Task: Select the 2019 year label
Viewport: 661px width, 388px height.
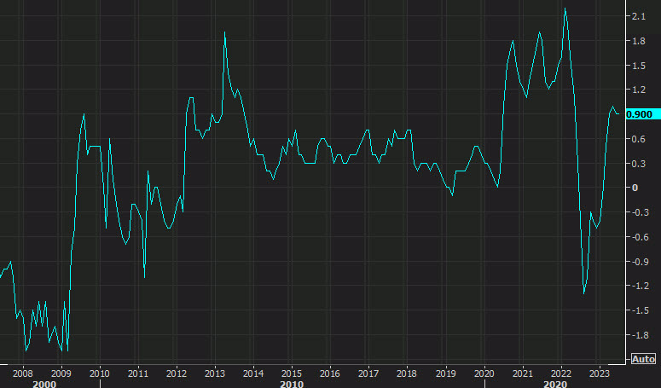Action: pyautogui.click(x=445, y=374)
